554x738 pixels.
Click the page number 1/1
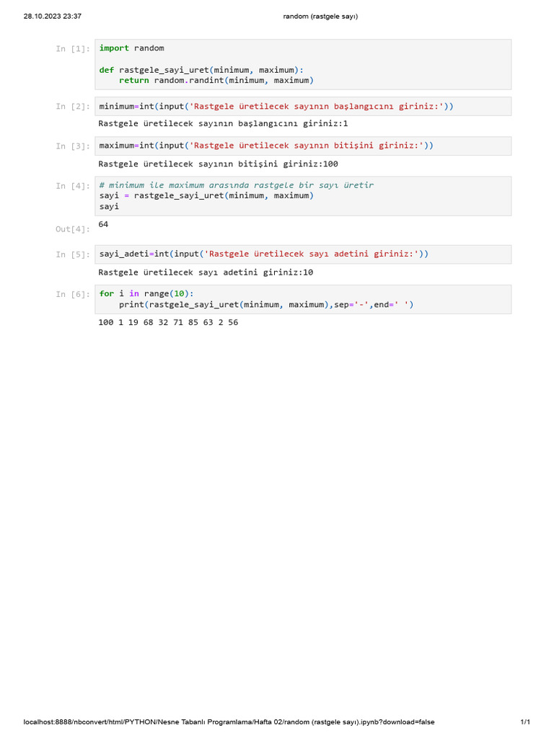click(x=525, y=722)
